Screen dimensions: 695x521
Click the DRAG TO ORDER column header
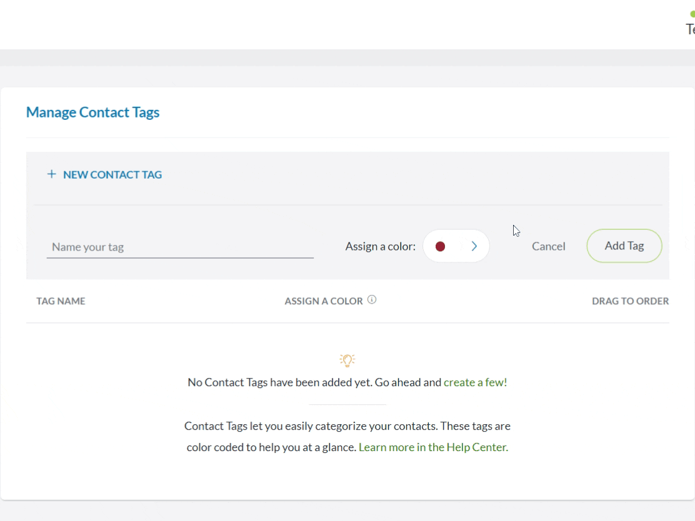point(630,301)
